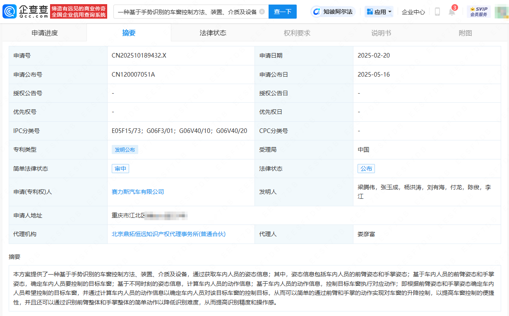The width and height of the screenshot is (509, 316).
Task: Switch to 法律状态 tab
Action: 213,33
